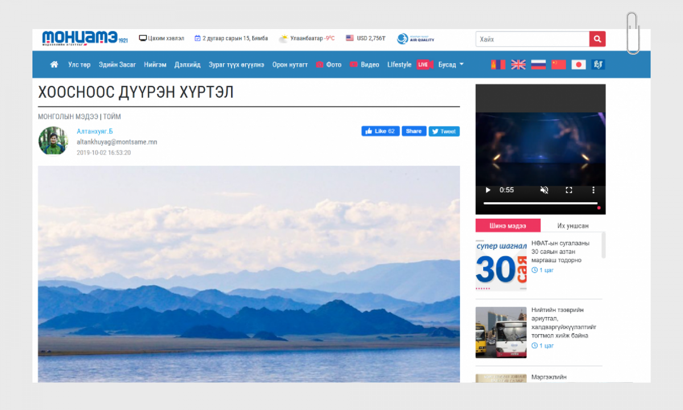Screen dimensions: 683x410
Task: Switch language with the Mongolian flag icon
Action: click(x=498, y=64)
